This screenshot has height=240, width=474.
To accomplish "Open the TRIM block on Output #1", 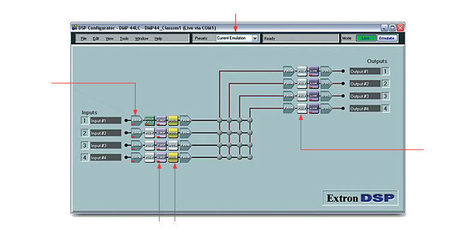I will pyautogui.click(x=289, y=71).
